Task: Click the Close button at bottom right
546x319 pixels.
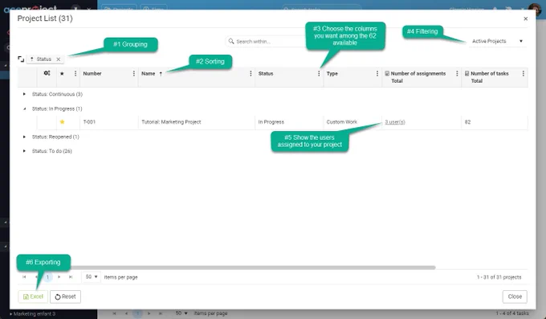Action: coord(515,297)
